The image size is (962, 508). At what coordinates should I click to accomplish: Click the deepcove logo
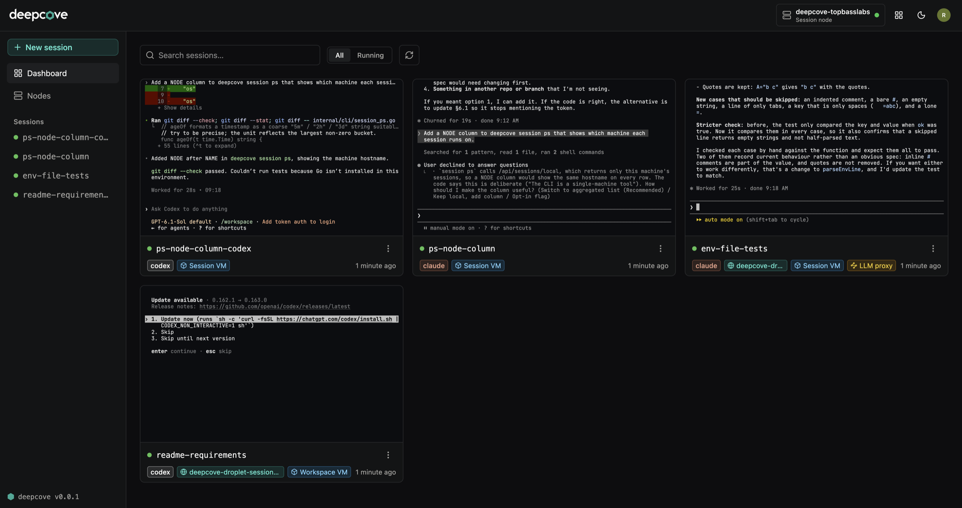pos(38,15)
